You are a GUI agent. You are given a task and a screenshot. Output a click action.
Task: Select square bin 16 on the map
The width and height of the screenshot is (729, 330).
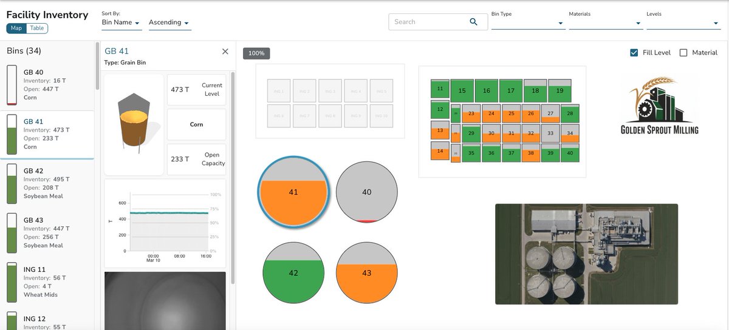click(486, 90)
